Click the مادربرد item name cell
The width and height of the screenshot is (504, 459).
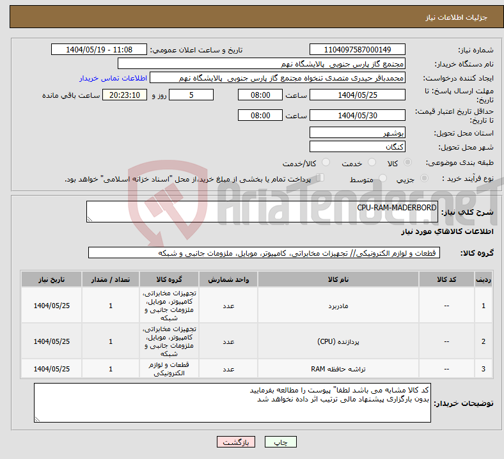(x=338, y=306)
